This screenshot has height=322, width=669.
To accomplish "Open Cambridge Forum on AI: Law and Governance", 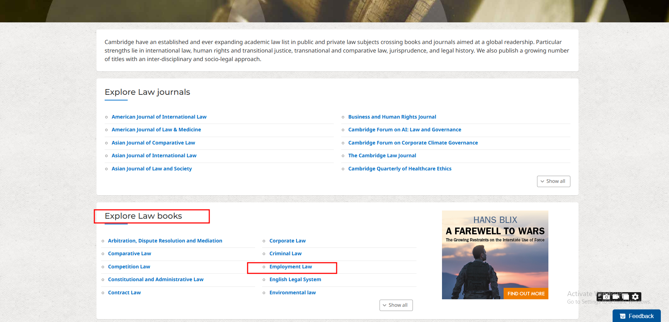I will tap(404, 130).
